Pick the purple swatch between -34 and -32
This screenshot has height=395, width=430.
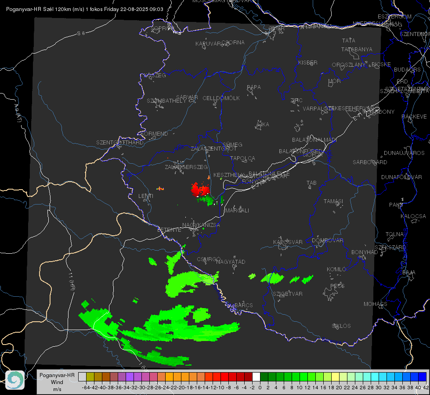point(130,377)
